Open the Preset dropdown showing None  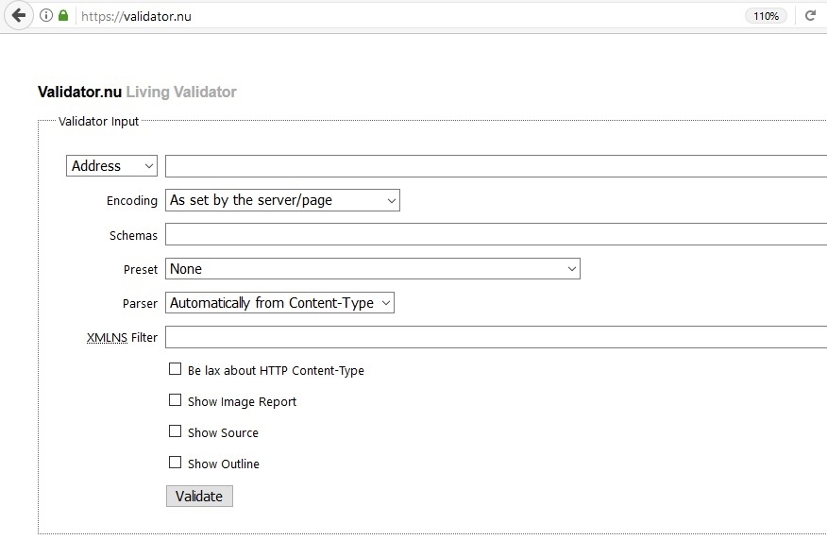(372, 269)
